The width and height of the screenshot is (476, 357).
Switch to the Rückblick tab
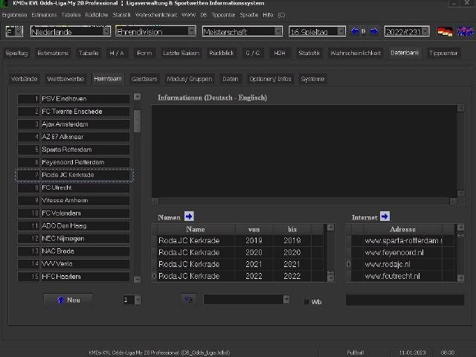click(x=222, y=53)
